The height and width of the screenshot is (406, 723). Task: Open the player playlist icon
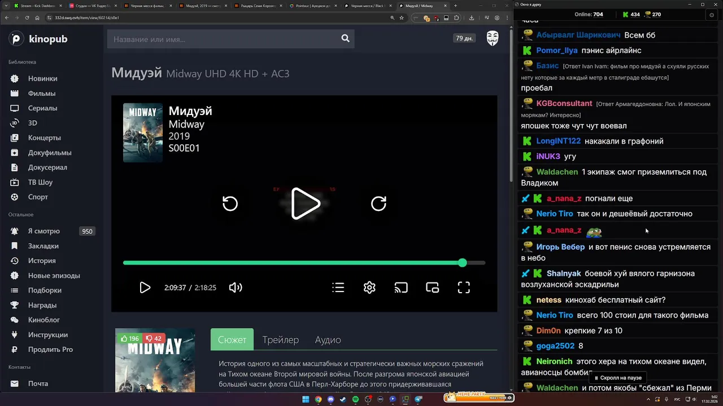coord(338,288)
